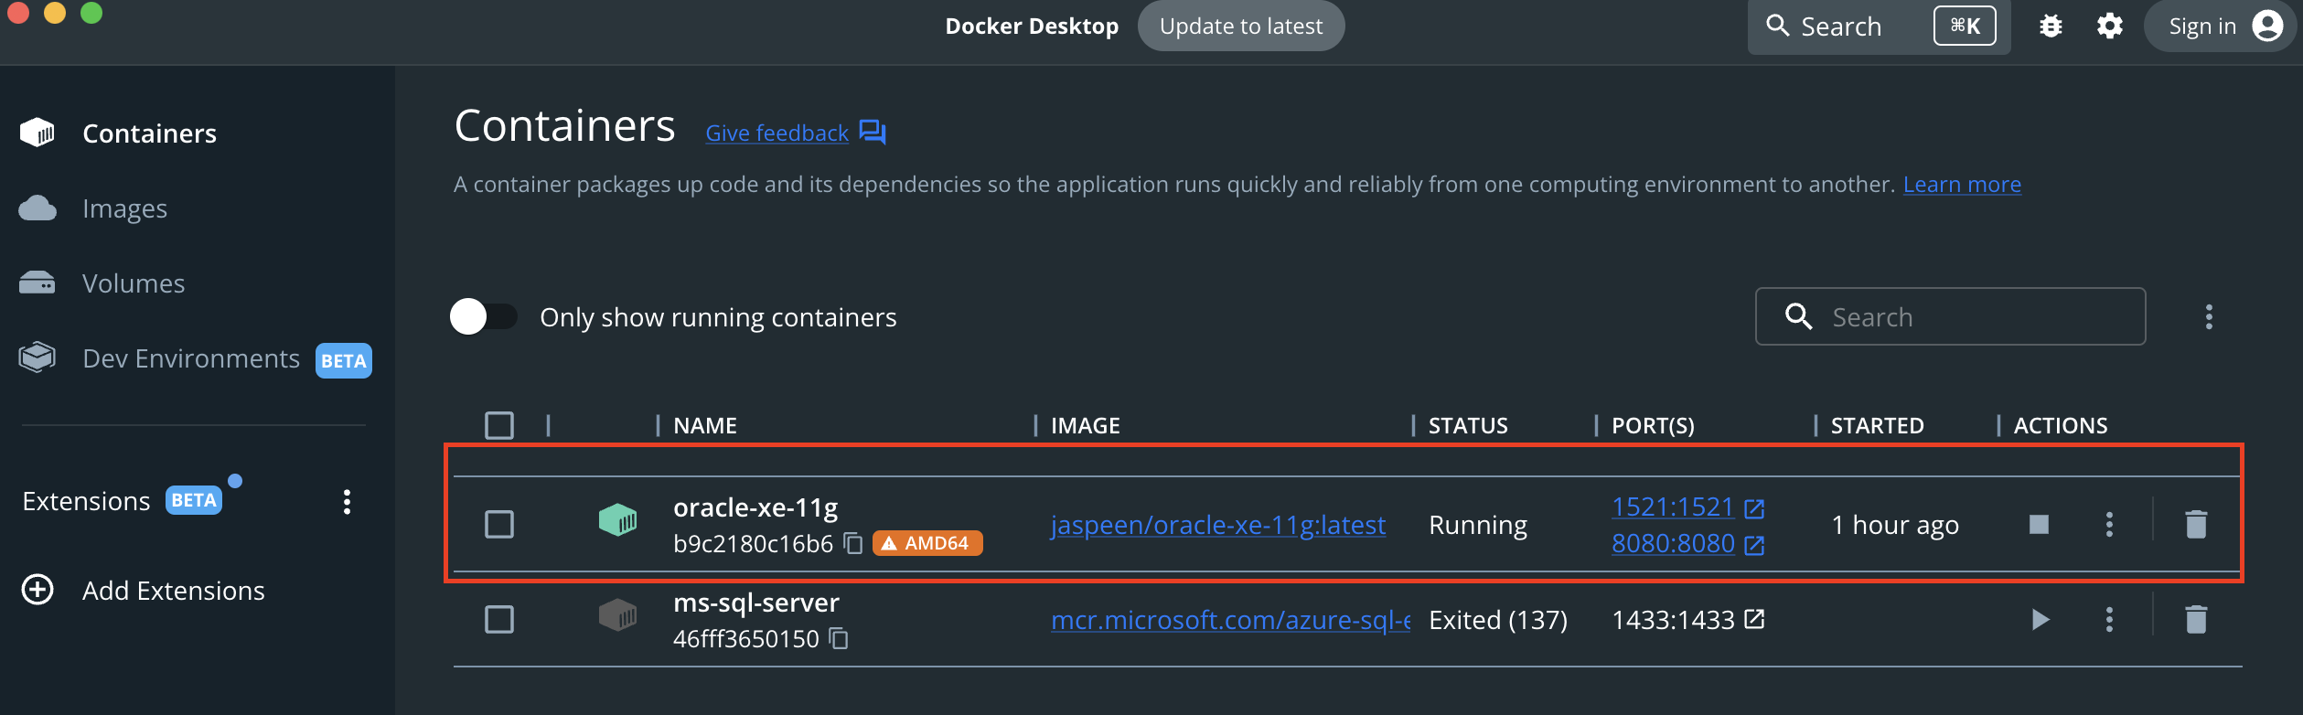Open the Containers sidebar section
Viewport: 2303px width, 715px height.
click(149, 133)
